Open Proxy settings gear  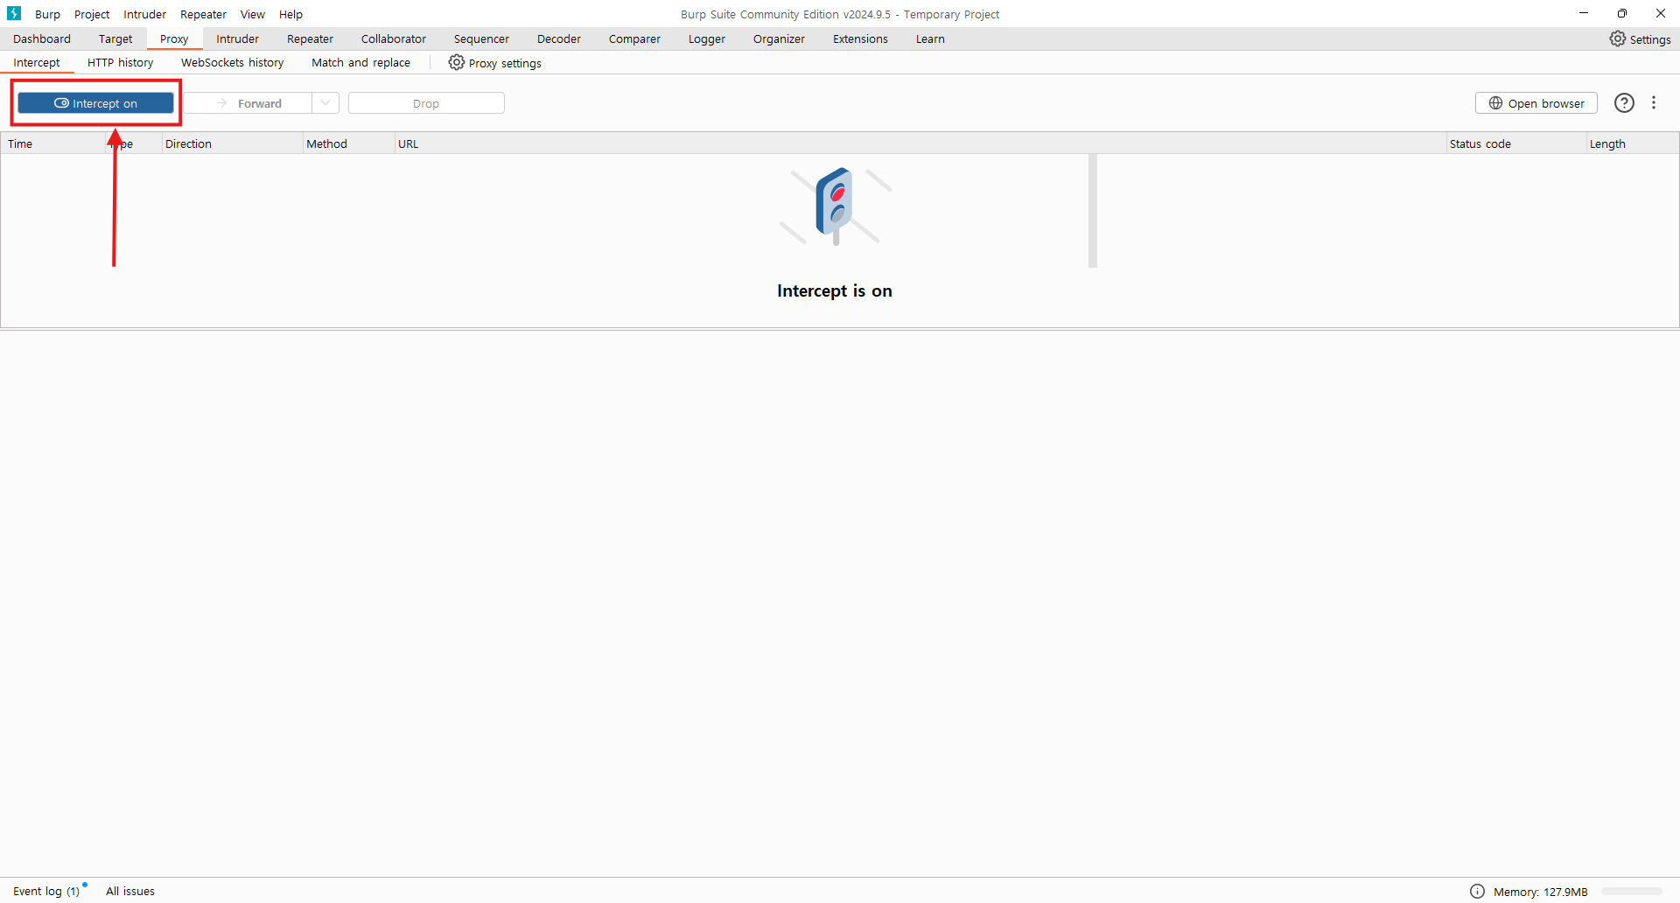pyautogui.click(x=457, y=62)
